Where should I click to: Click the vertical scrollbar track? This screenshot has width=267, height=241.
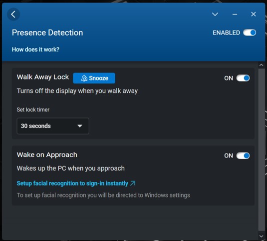point(261,150)
